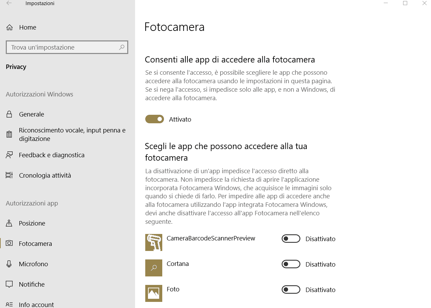
Task: Open Info account settings
Action: click(x=36, y=305)
